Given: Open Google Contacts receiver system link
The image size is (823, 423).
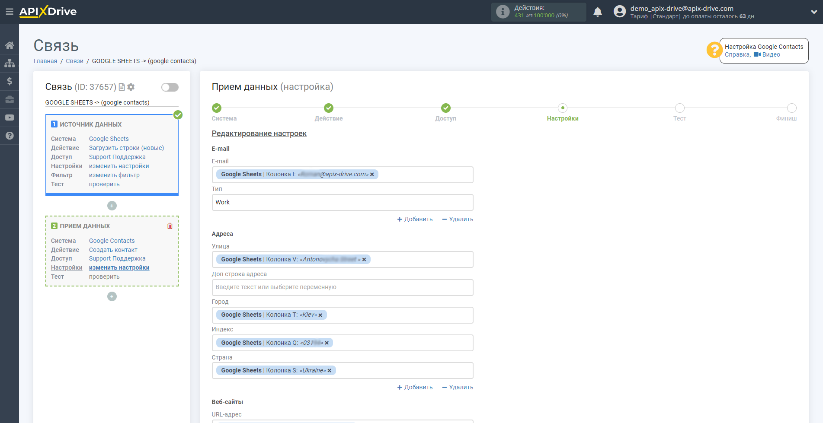Looking at the screenshot, I should click(112, 241).
